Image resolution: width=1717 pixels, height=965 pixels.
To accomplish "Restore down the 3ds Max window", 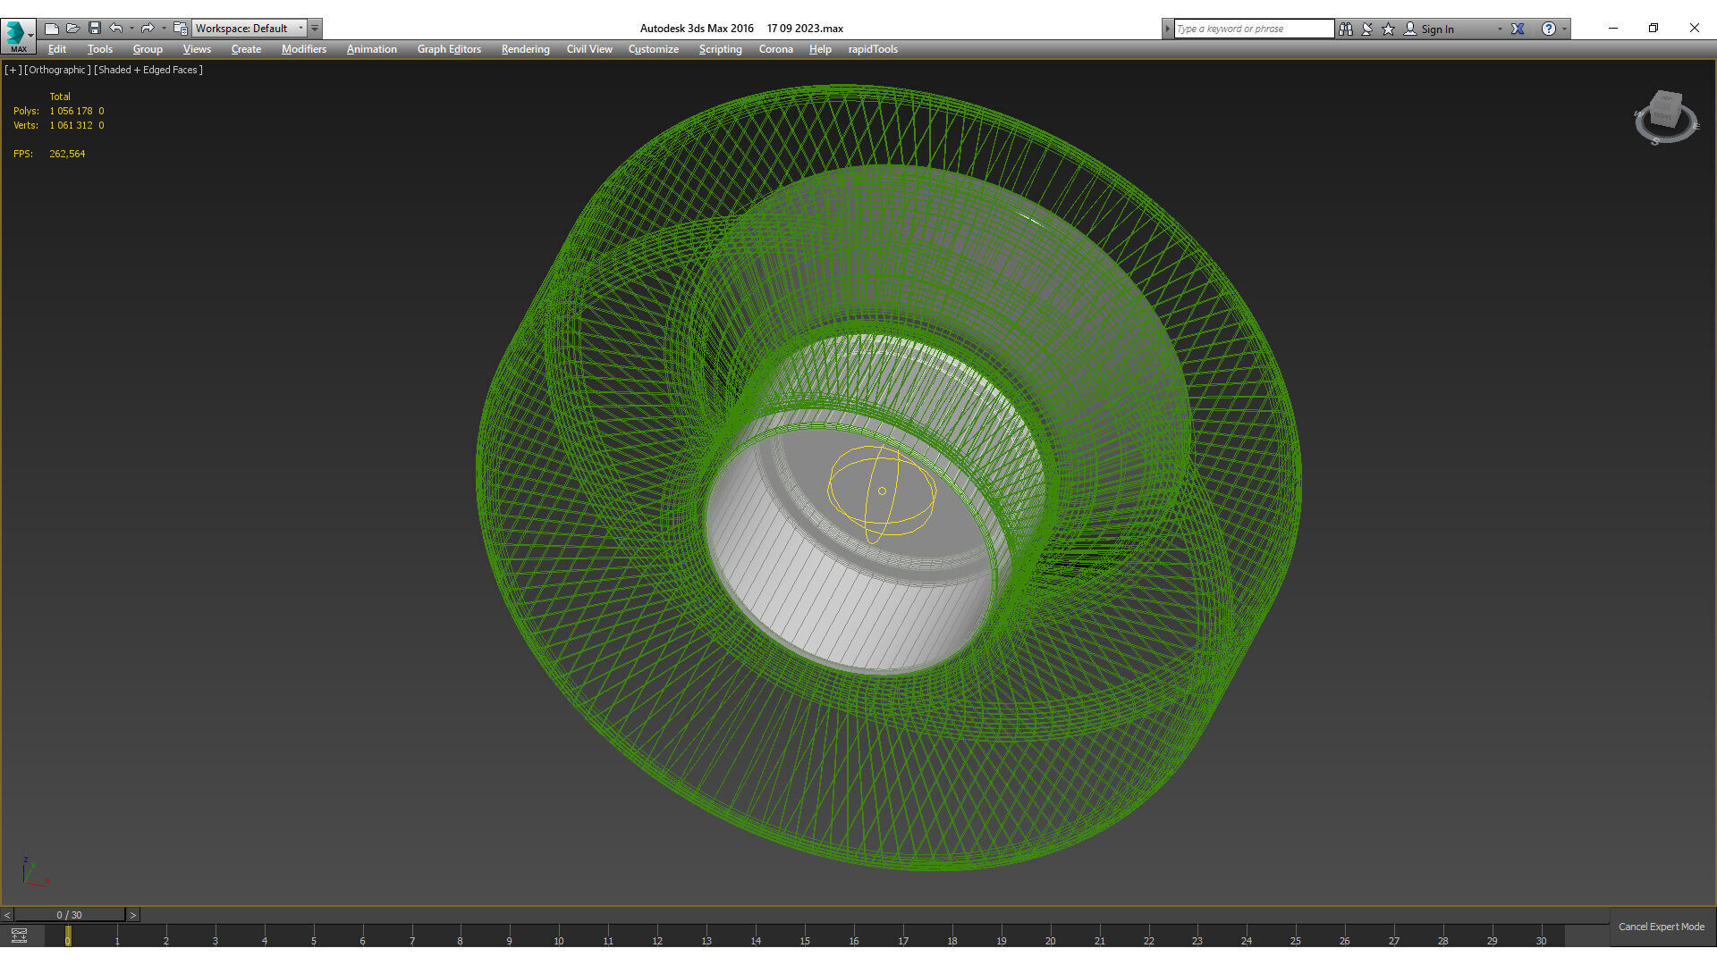I will [1654, 29].
